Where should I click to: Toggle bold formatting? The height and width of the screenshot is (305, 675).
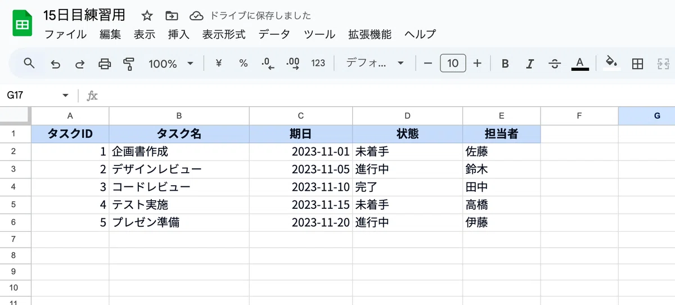coord(505,64)
